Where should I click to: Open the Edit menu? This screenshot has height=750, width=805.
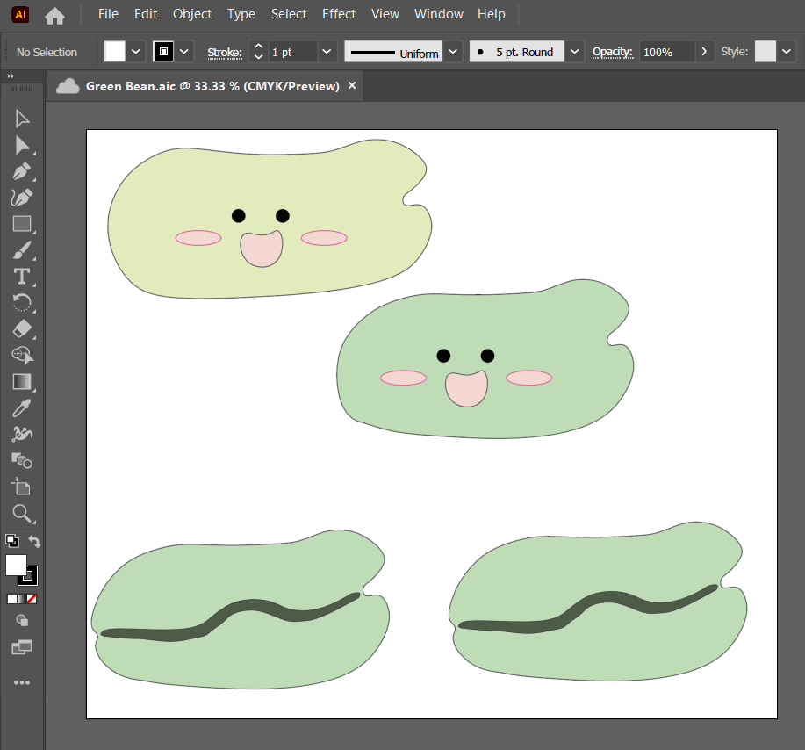coord(146,14)
